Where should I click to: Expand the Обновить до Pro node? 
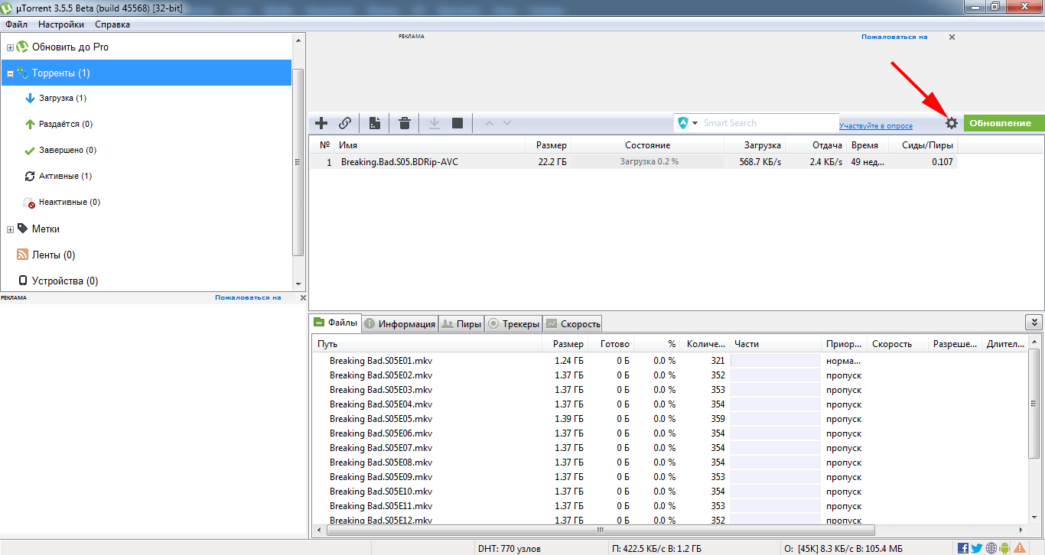click(11, 47)
